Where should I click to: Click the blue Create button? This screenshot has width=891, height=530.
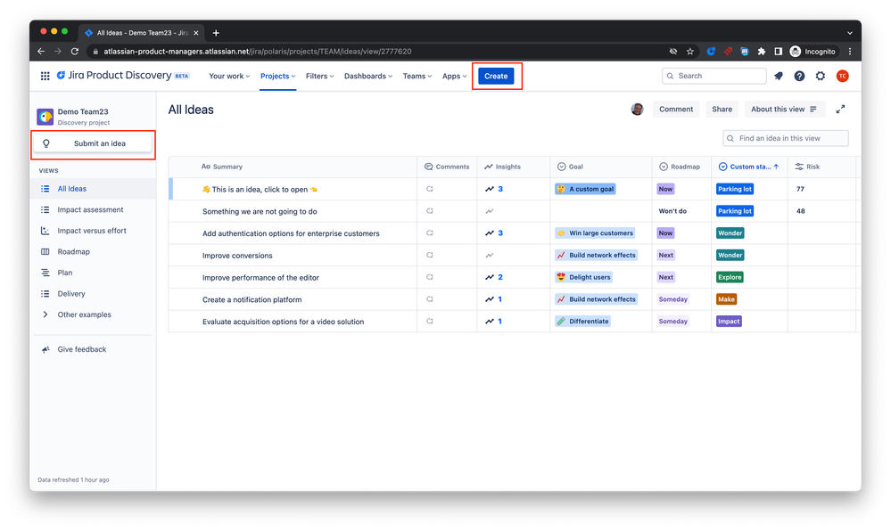pos(496,76)
